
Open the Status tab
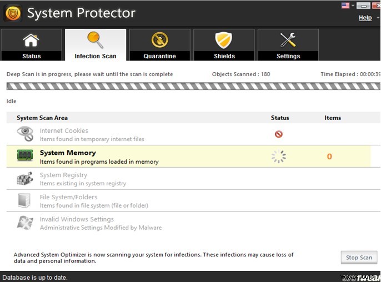point(32,45)
